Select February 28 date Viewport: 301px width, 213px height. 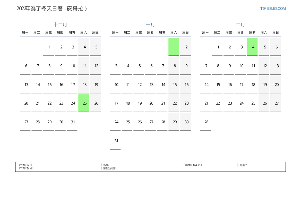(205, 122)
